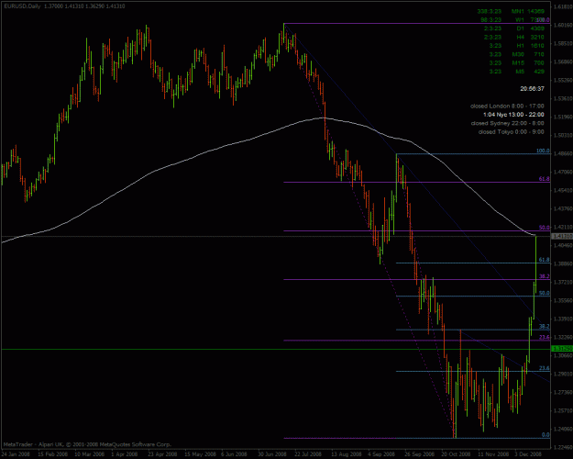This screenshot has width=573, height=459.
Task: Click the 22 Jul 2008 date label
Action: [x=308, y=454]
